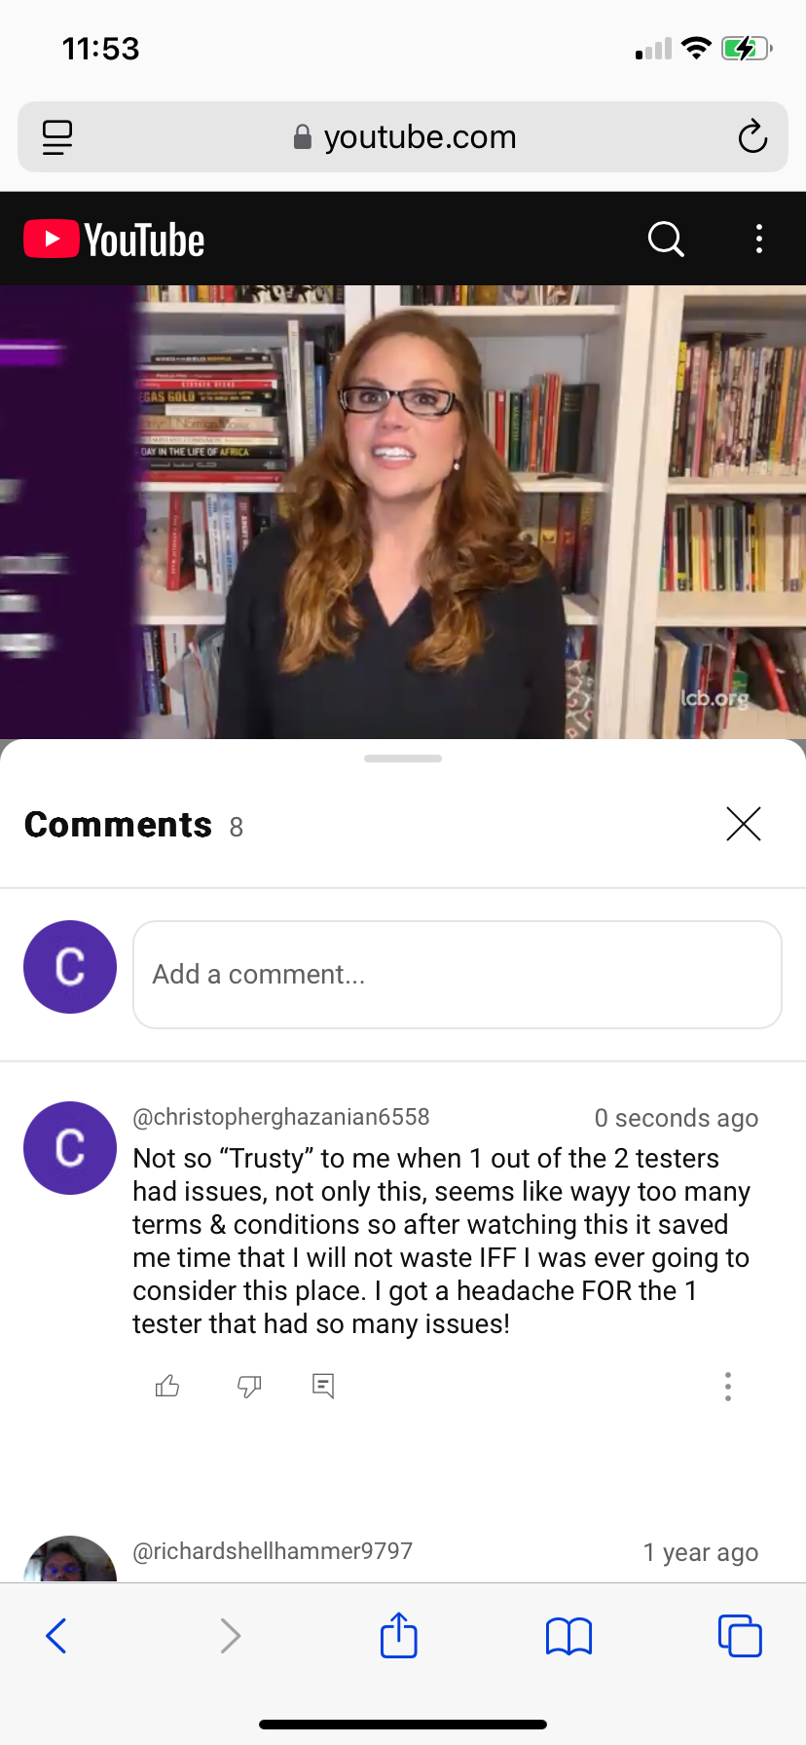Reply to the christopherghazanian6558 comment
The image size is (806, 1745).
(x=323, y=1386)
